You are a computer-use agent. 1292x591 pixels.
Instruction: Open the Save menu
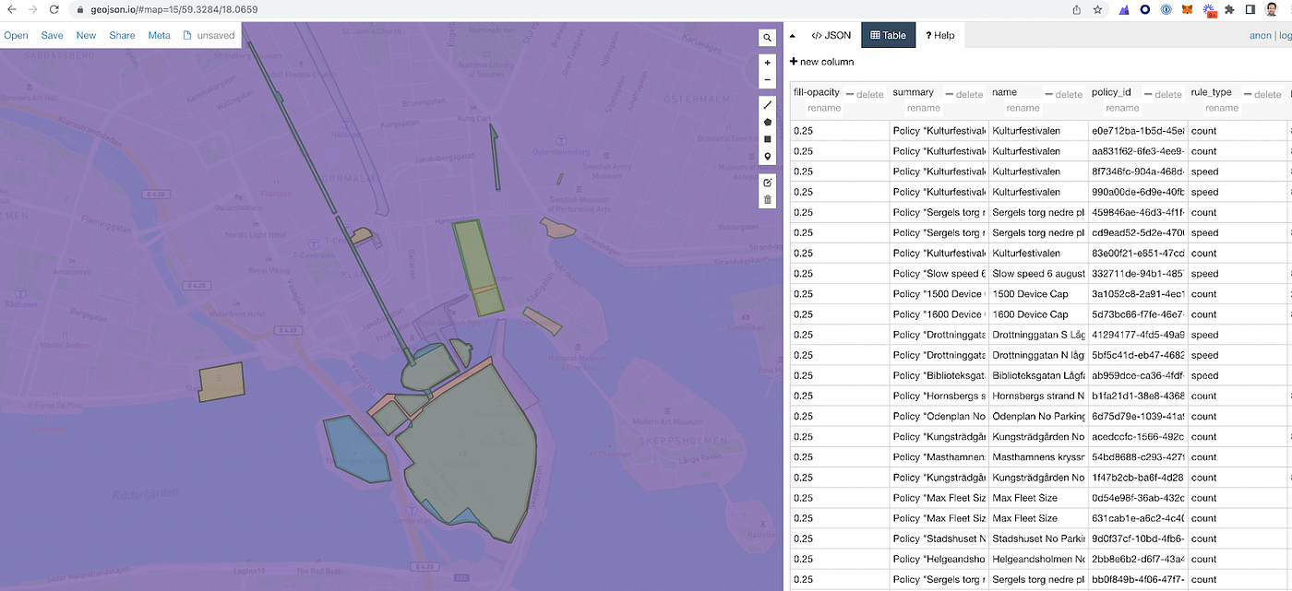52,36
